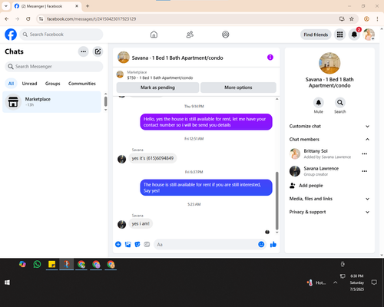Open the account profile picture menu

pyautogui.click(x=369, y=35)
